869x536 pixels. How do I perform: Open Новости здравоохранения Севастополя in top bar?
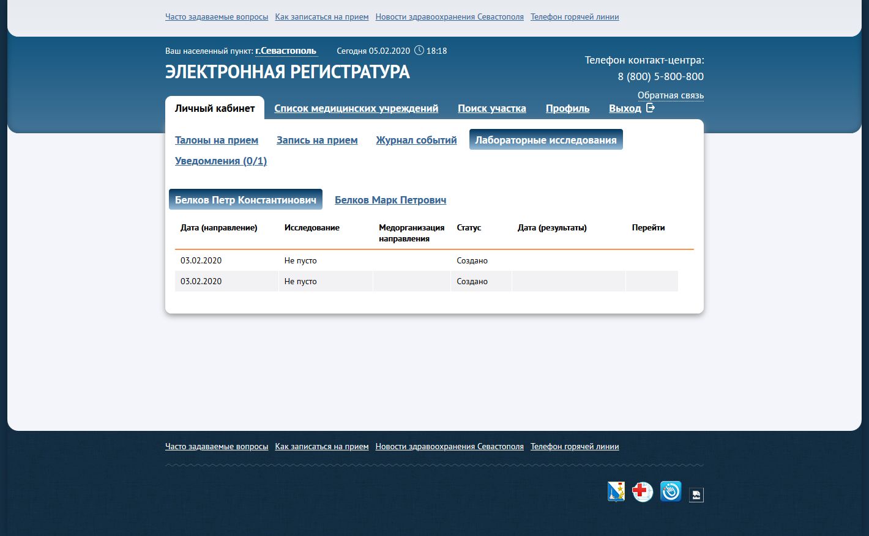click(450, 17)
